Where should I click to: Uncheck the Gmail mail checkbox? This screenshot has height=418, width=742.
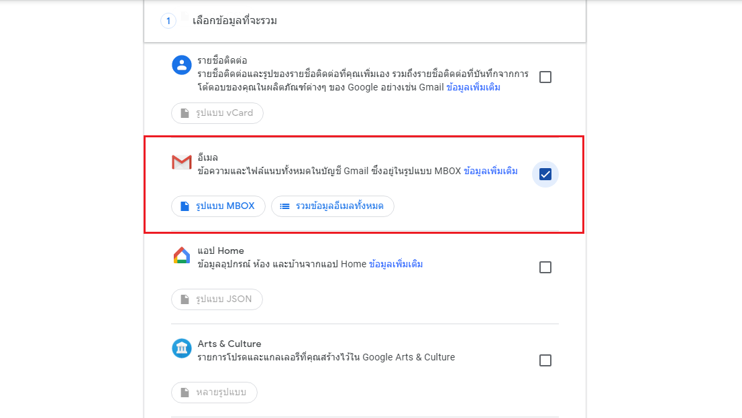coord(545,174)
